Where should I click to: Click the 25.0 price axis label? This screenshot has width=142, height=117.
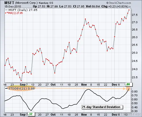[x=135, y=53]
